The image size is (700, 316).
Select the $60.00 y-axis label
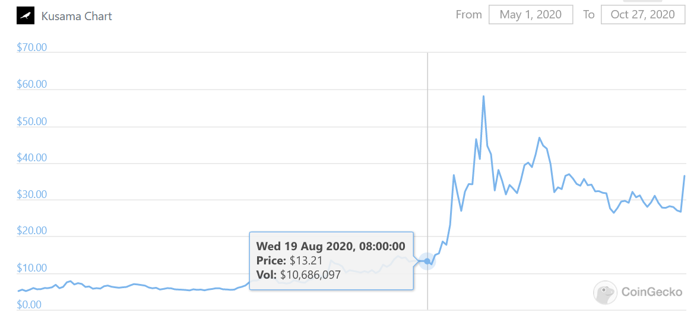32,84
